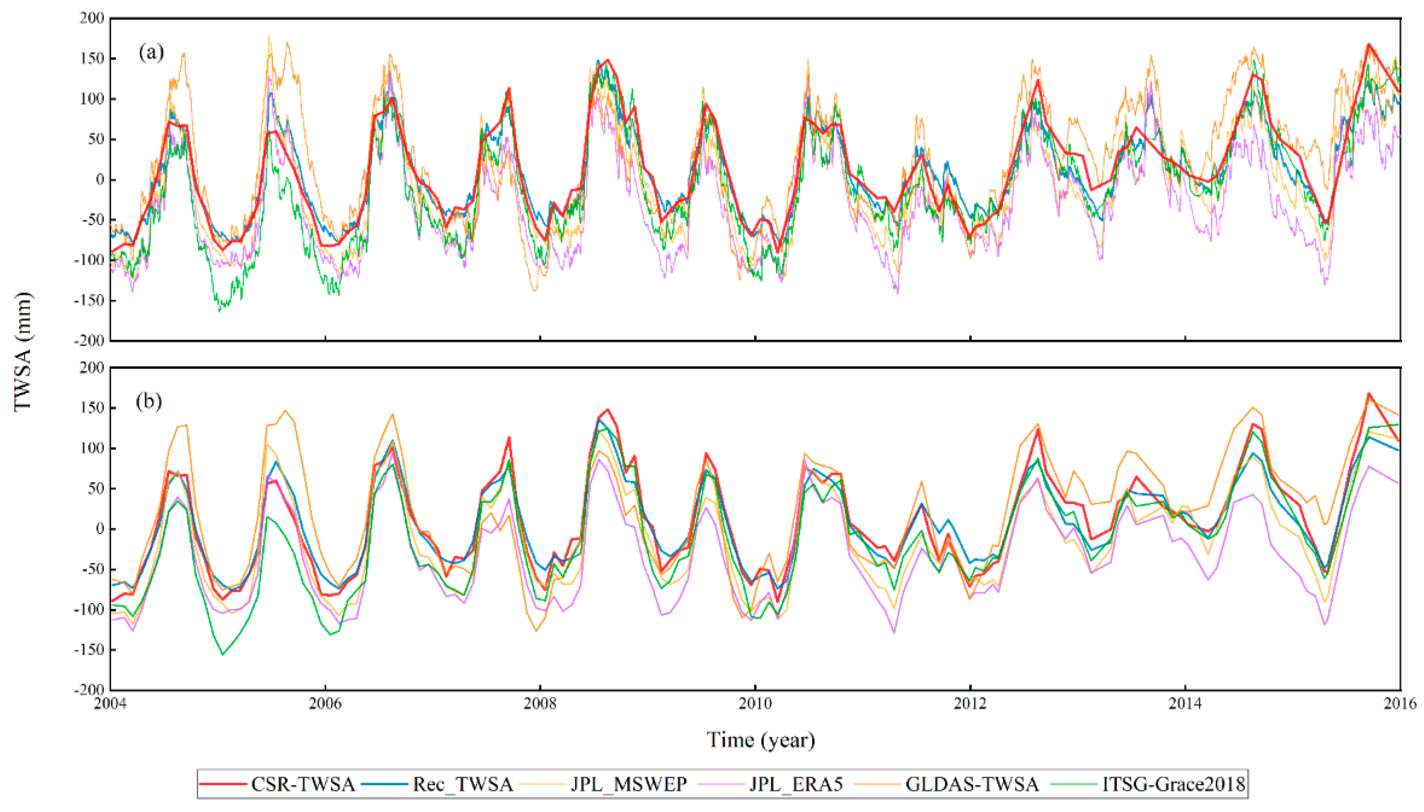Click the purple JPL_ERA5 legend line
This screenshot has width=1424, height=812.
(x=721, y=784)
